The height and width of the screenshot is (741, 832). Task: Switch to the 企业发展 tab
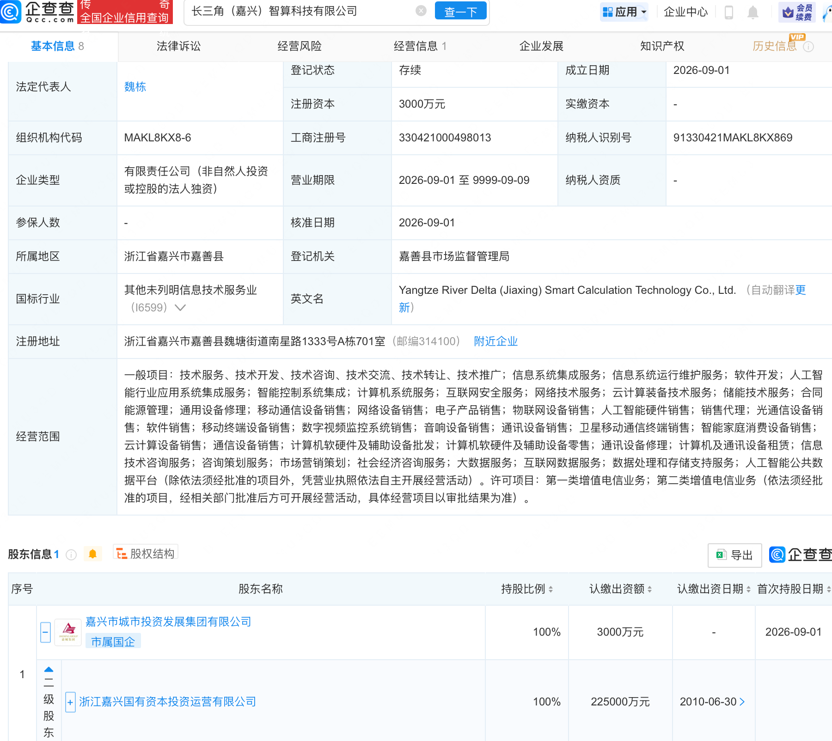[x=541, y=46]
